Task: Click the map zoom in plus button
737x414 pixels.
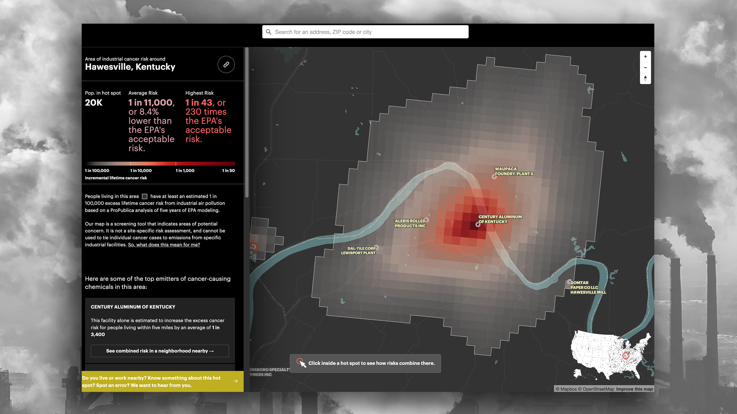Action: [645, 57]
